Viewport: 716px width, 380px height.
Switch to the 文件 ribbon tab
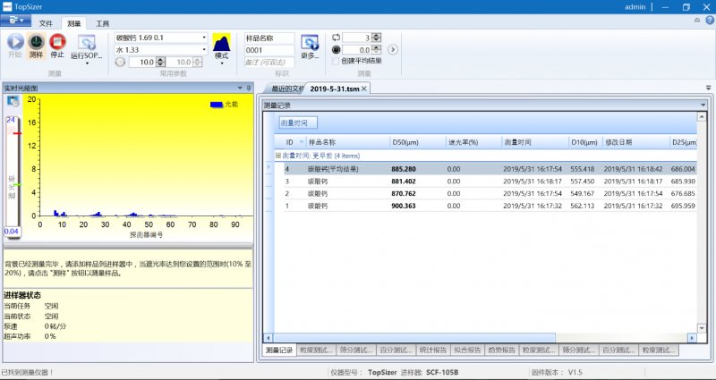coord(46,24)
